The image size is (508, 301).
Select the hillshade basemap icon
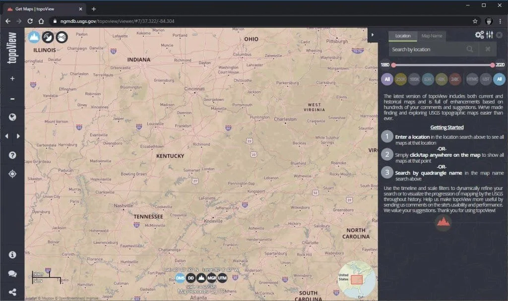[62, 37]
